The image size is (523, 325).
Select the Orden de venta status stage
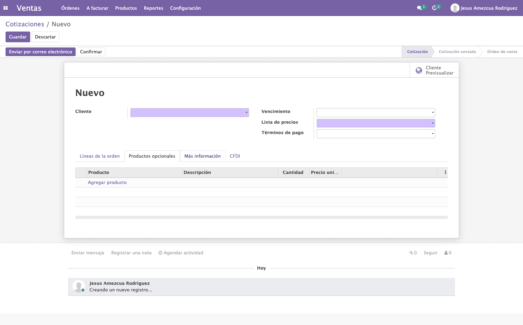click(502, 52)
